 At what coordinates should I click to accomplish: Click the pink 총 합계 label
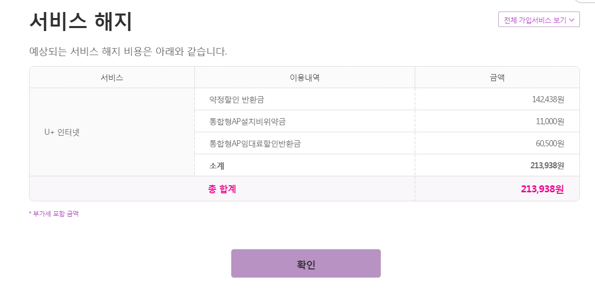coord(222,189)
